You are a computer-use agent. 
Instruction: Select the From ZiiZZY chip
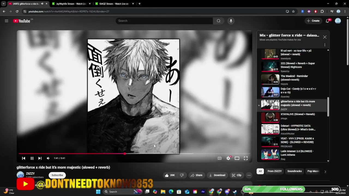[275, 171]
